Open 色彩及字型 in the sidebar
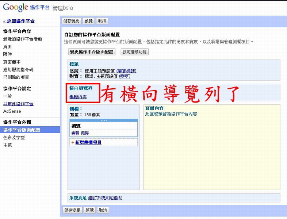Viewport: 287px width, 219px height. (x=14, y=137)
